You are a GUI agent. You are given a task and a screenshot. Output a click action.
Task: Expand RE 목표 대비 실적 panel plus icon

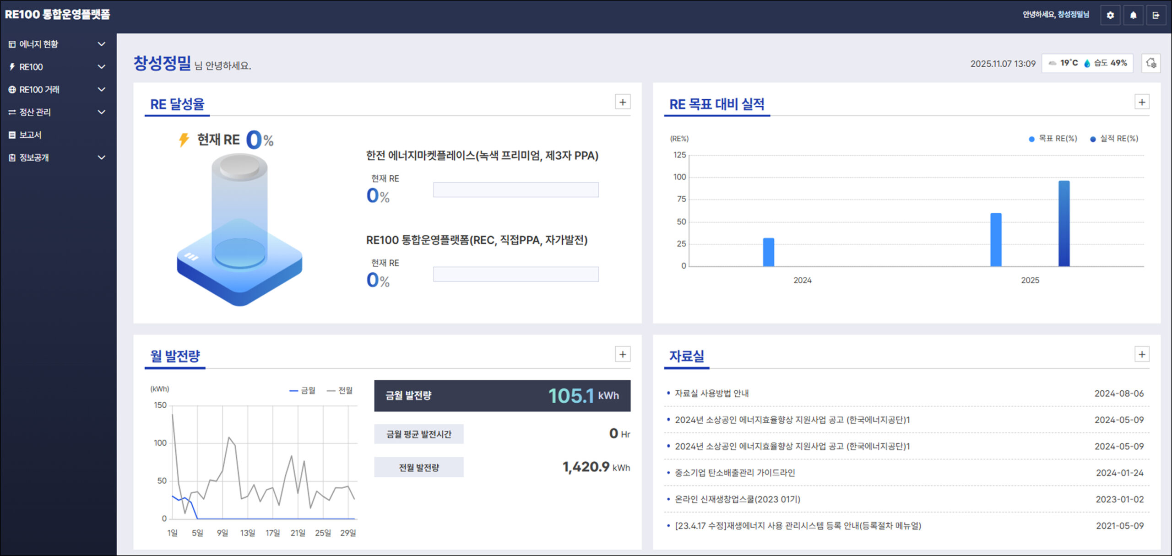click(x=1142, y=102)
